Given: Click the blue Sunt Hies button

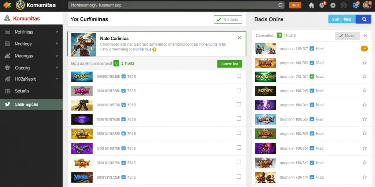Looking at the screenshot, I should [342, 19].
